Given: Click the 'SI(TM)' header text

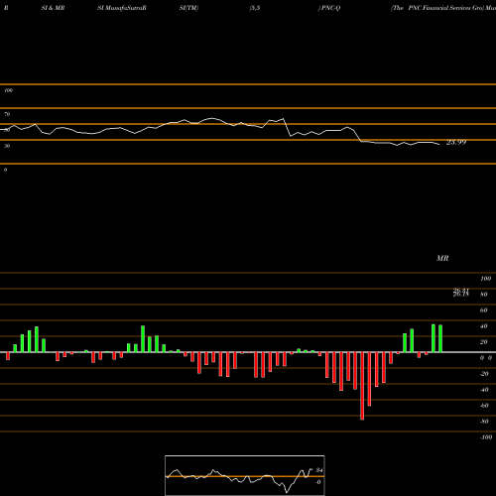Looking at the screenshot, I should coord(188,8).
